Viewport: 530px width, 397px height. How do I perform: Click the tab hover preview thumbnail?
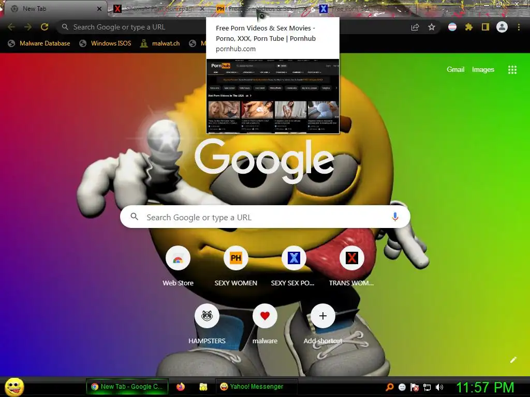[273, 96]
